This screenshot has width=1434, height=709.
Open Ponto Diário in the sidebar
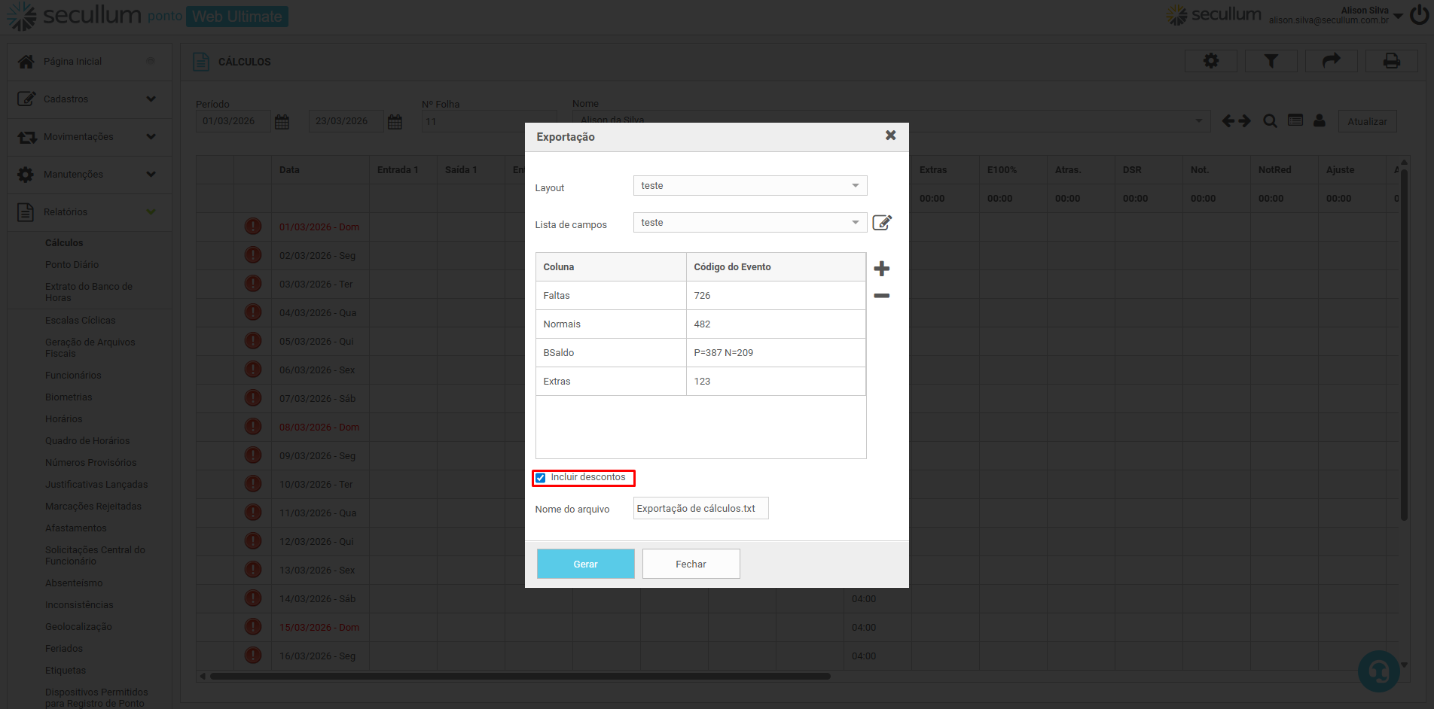tap(72, 265)
